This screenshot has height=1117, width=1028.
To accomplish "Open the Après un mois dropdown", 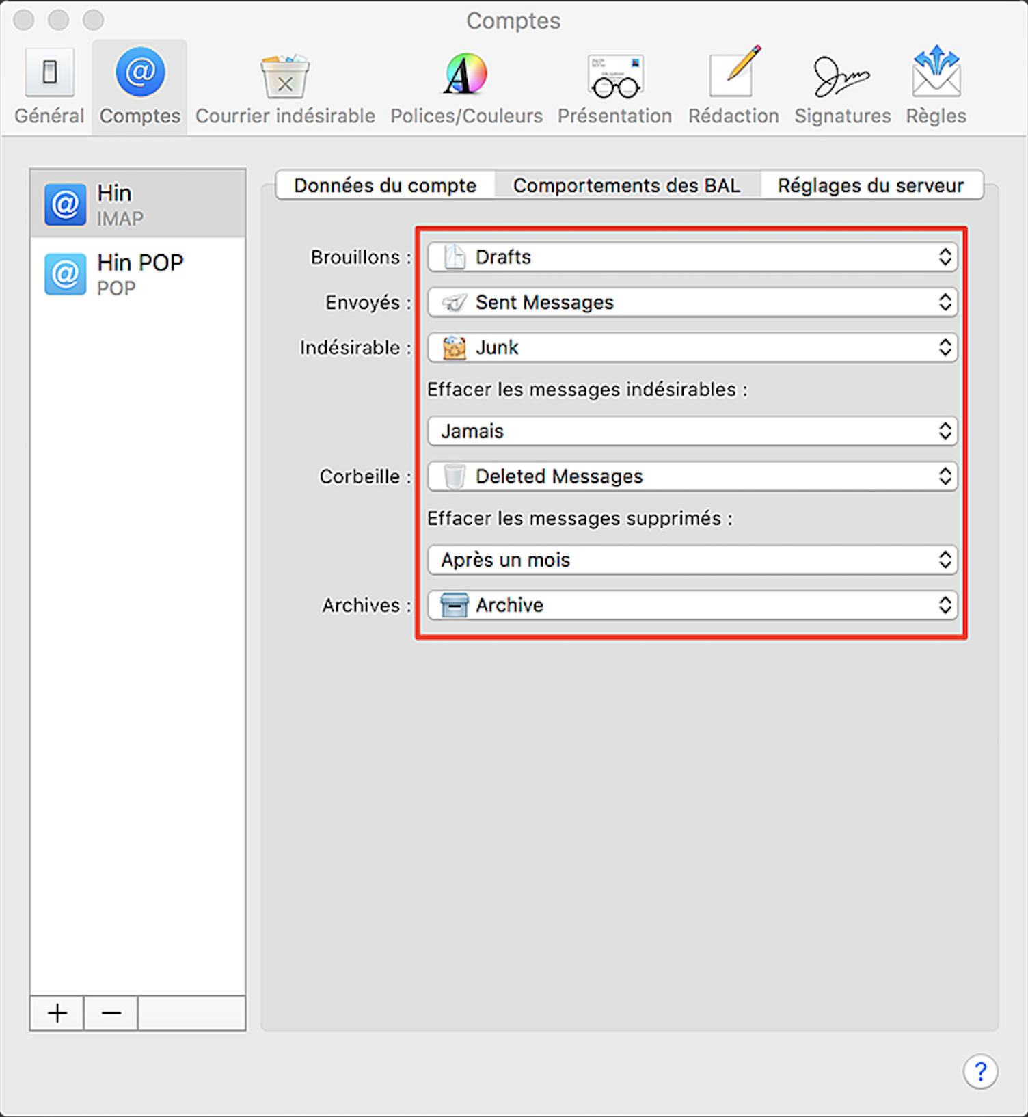I will click(692, 560).
